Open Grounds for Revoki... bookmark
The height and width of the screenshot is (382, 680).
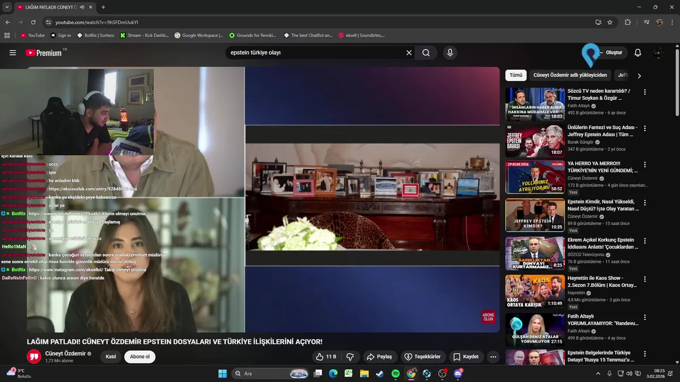[253, 36]
